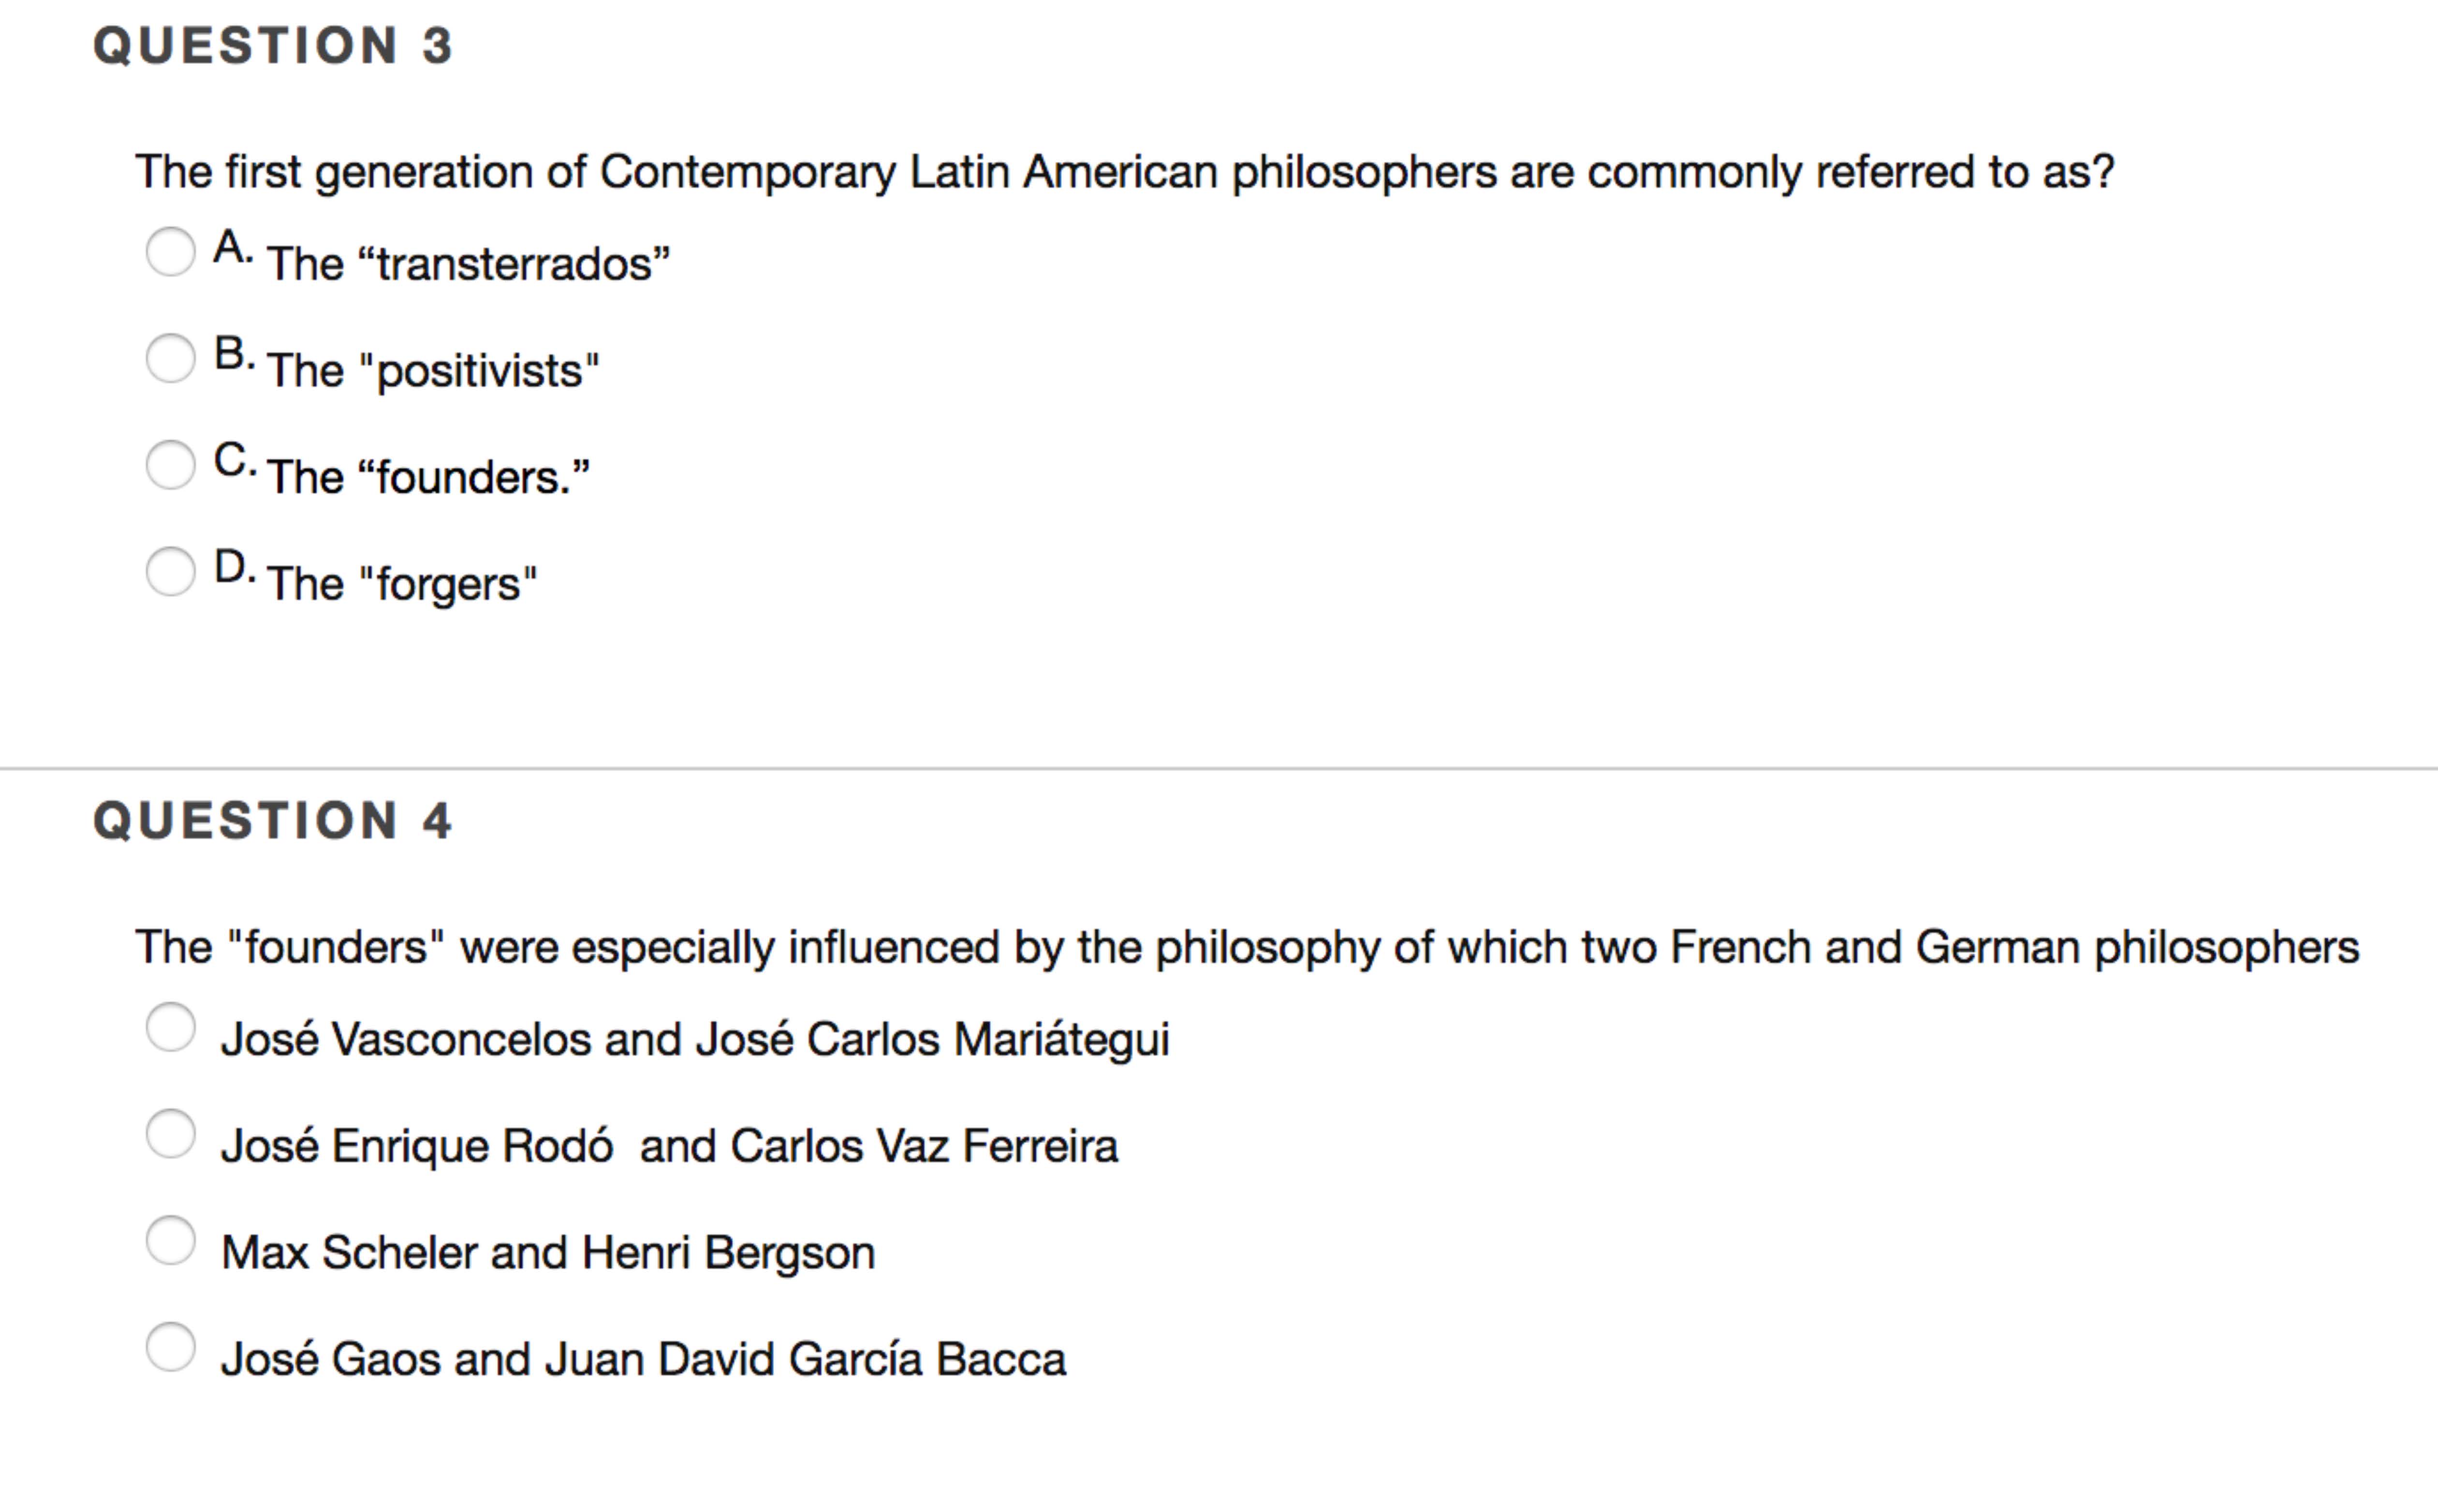Click the QUESTION 3 heading
This screenshot has width=2438, height=1512.
coord(273,46)
